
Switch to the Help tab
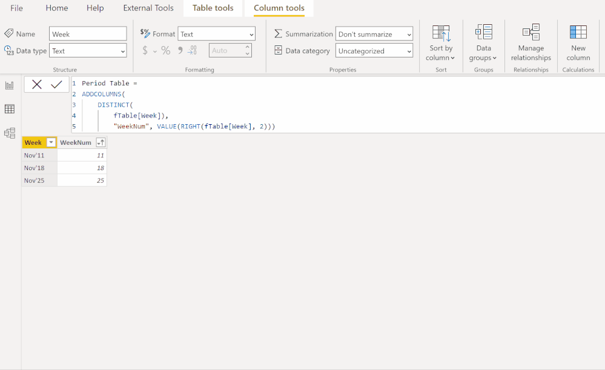[x=95, y=8]
